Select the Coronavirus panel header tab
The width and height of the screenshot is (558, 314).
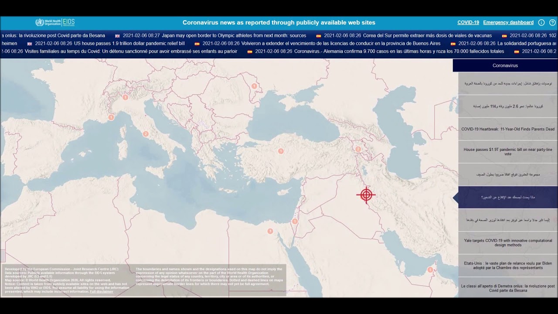click(x=505, y=65)
